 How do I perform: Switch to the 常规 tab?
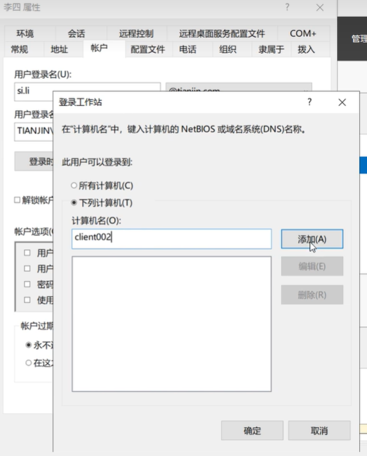20,50
